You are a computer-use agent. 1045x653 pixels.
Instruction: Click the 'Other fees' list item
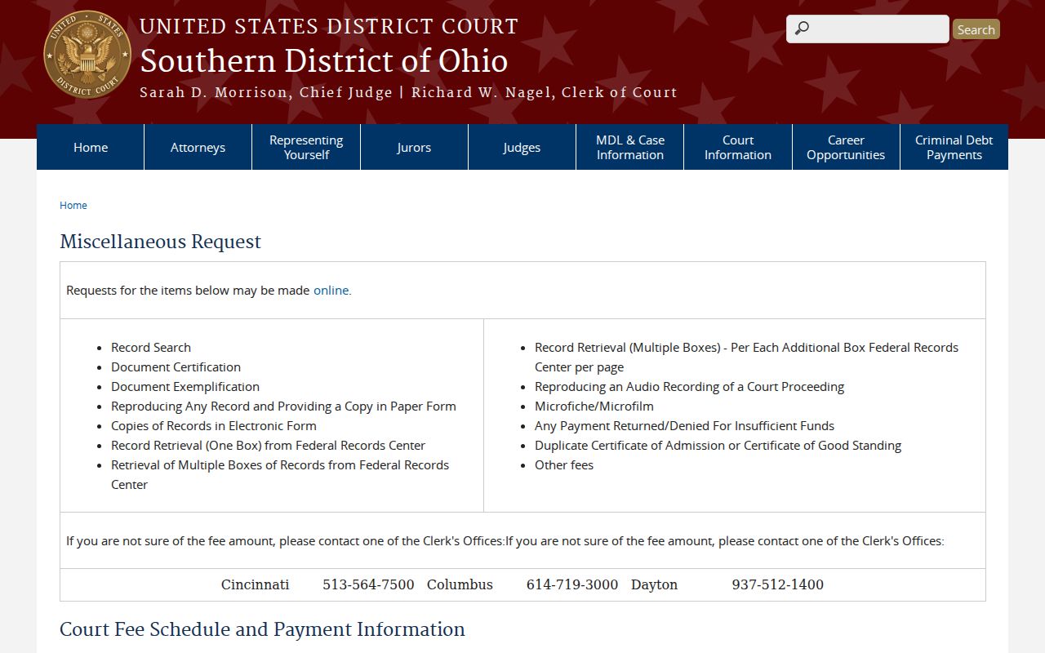[x=564, y=464]
